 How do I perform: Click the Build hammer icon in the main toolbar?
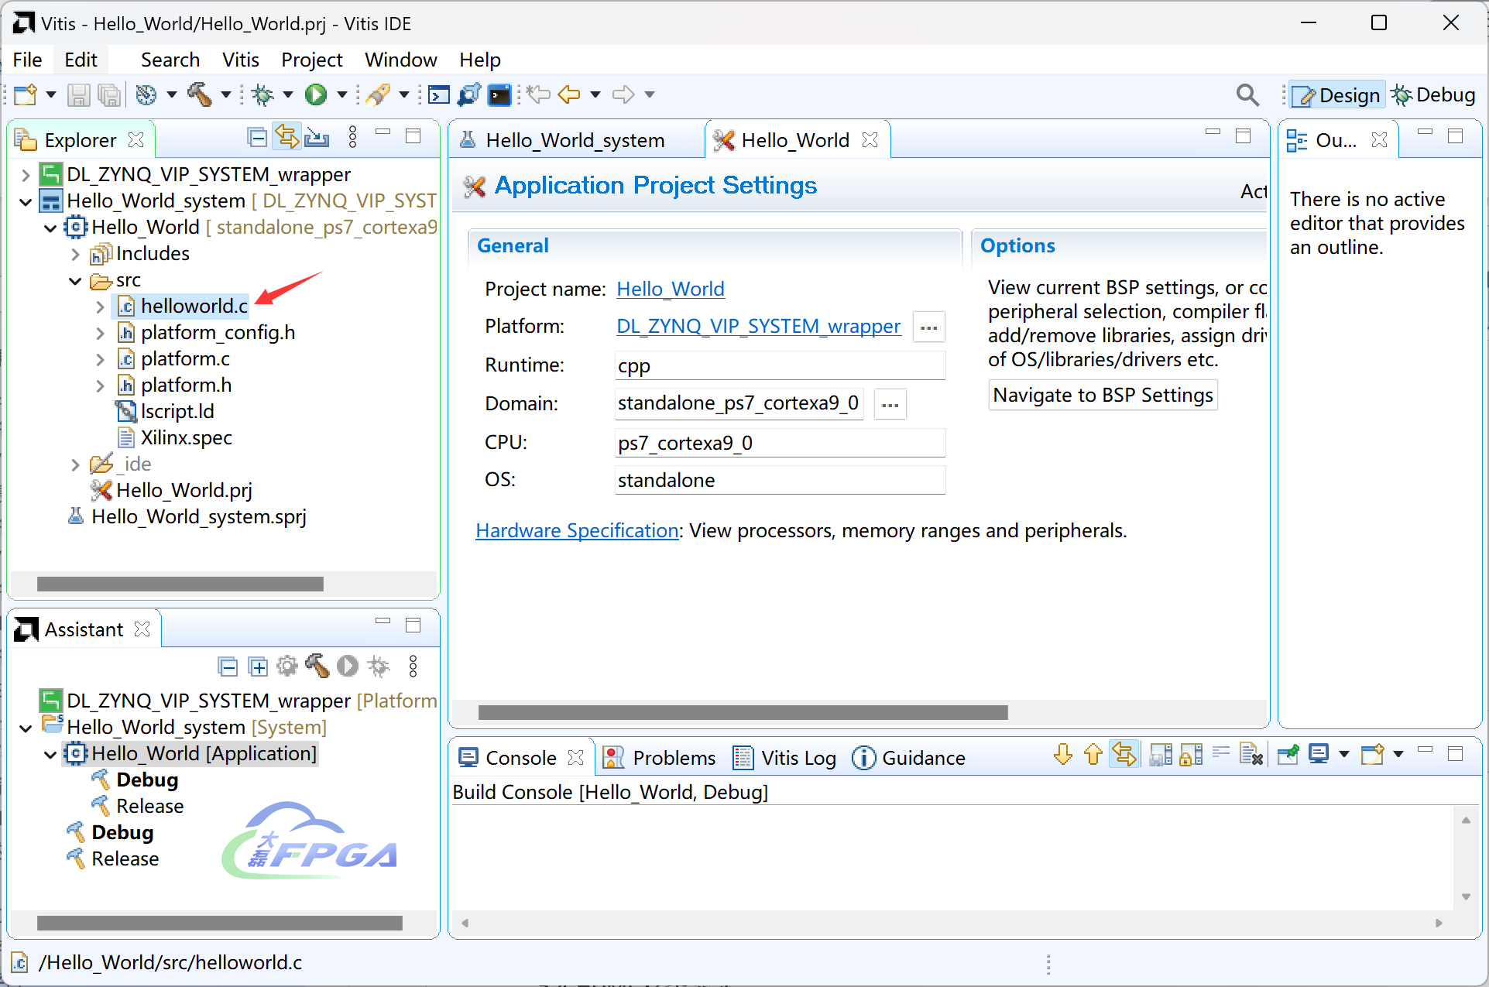point(199,94)
